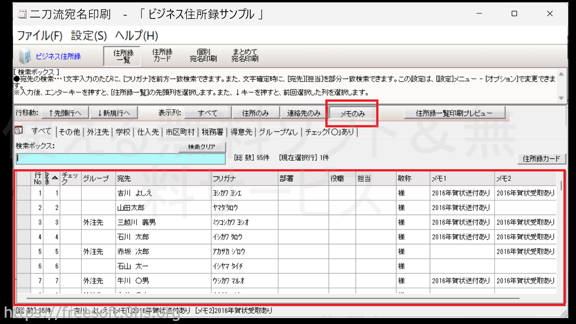
Task: Open the 住所録一覧 view
Action: (x=121, y=56)
